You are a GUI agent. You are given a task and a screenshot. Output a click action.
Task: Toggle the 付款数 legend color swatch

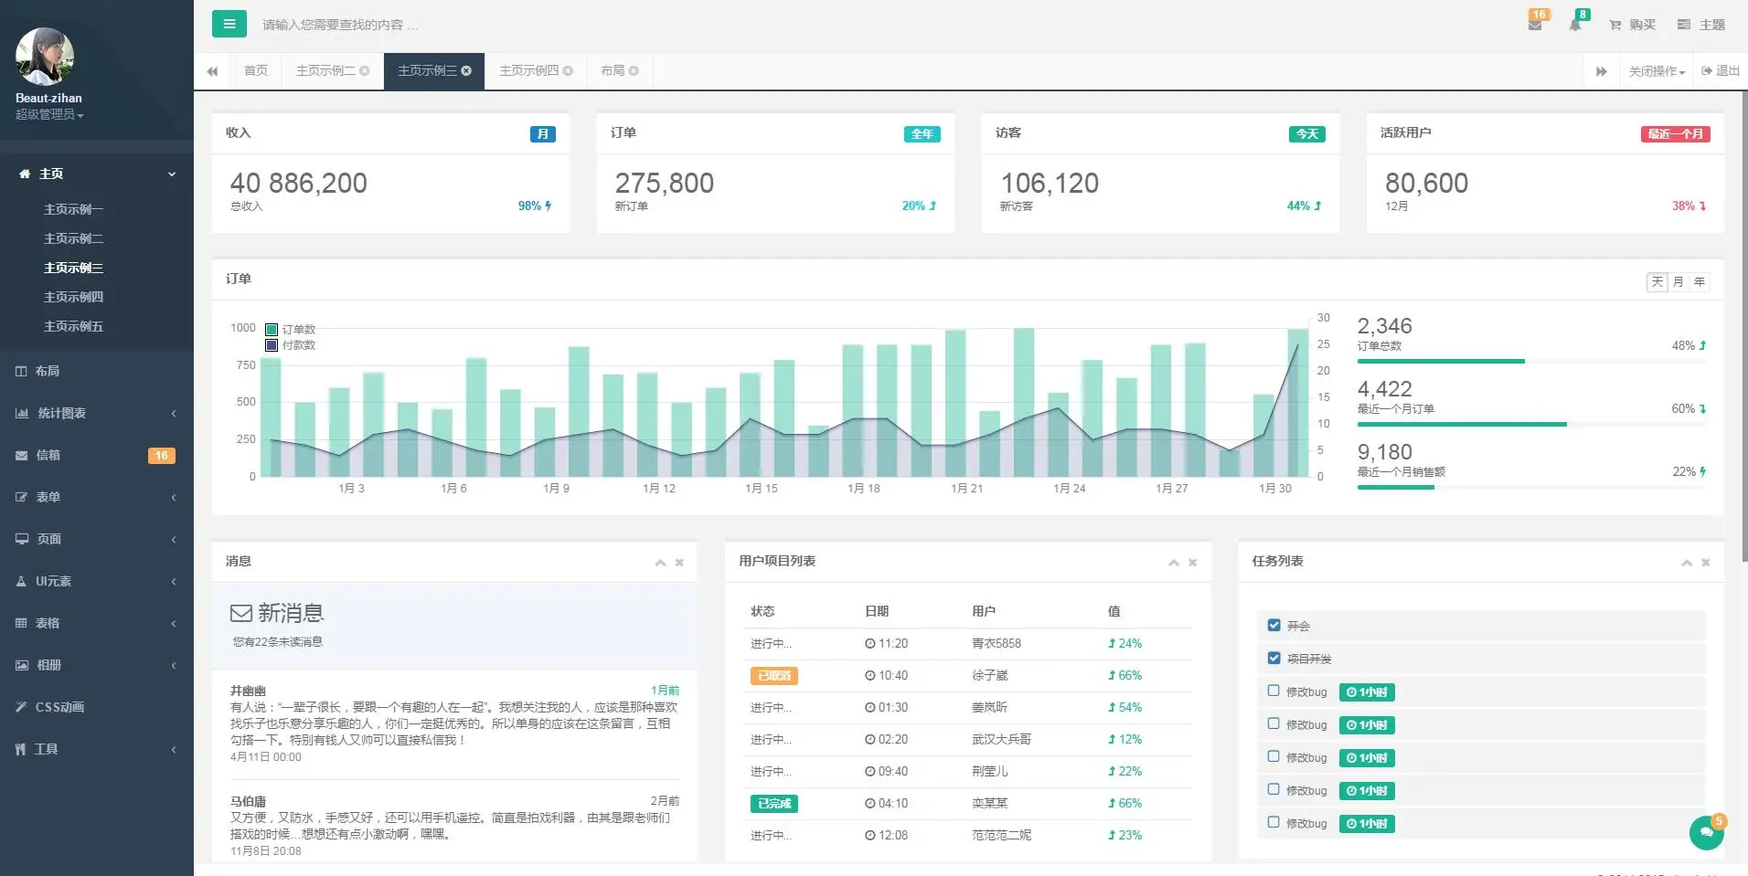point(272,345)
